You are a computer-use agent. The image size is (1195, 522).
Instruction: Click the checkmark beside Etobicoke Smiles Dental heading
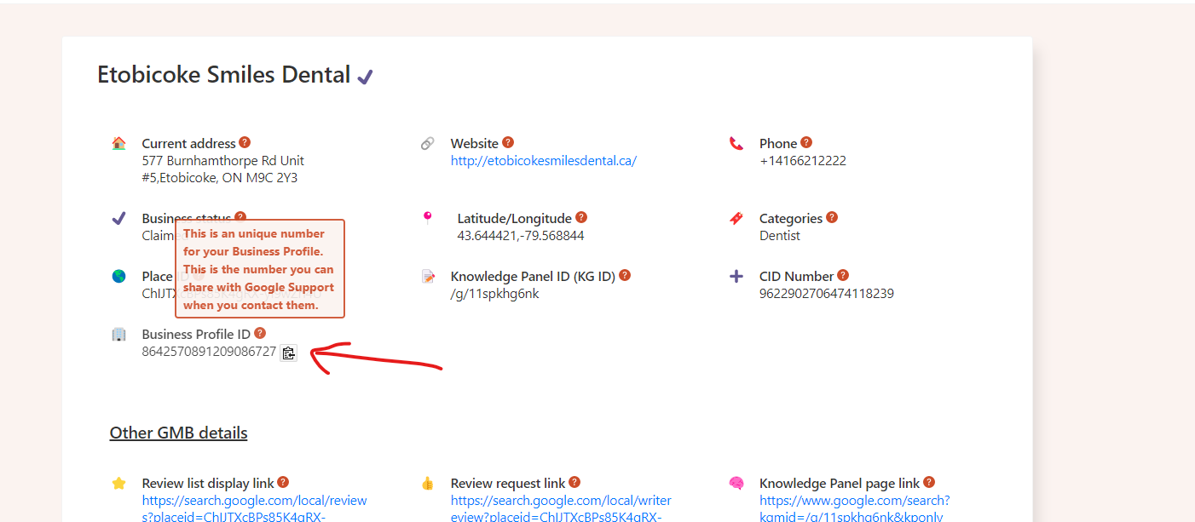(x=365, y=76)
